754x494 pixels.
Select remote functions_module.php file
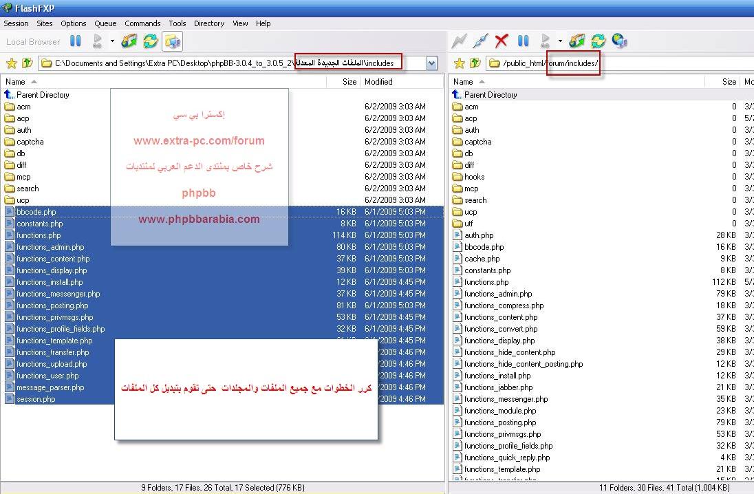[500, 411]
